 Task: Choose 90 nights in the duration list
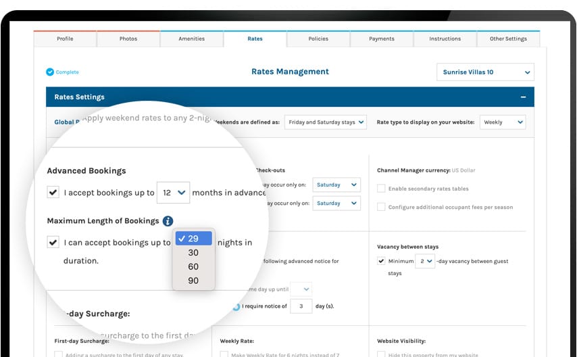coord(193,281)
